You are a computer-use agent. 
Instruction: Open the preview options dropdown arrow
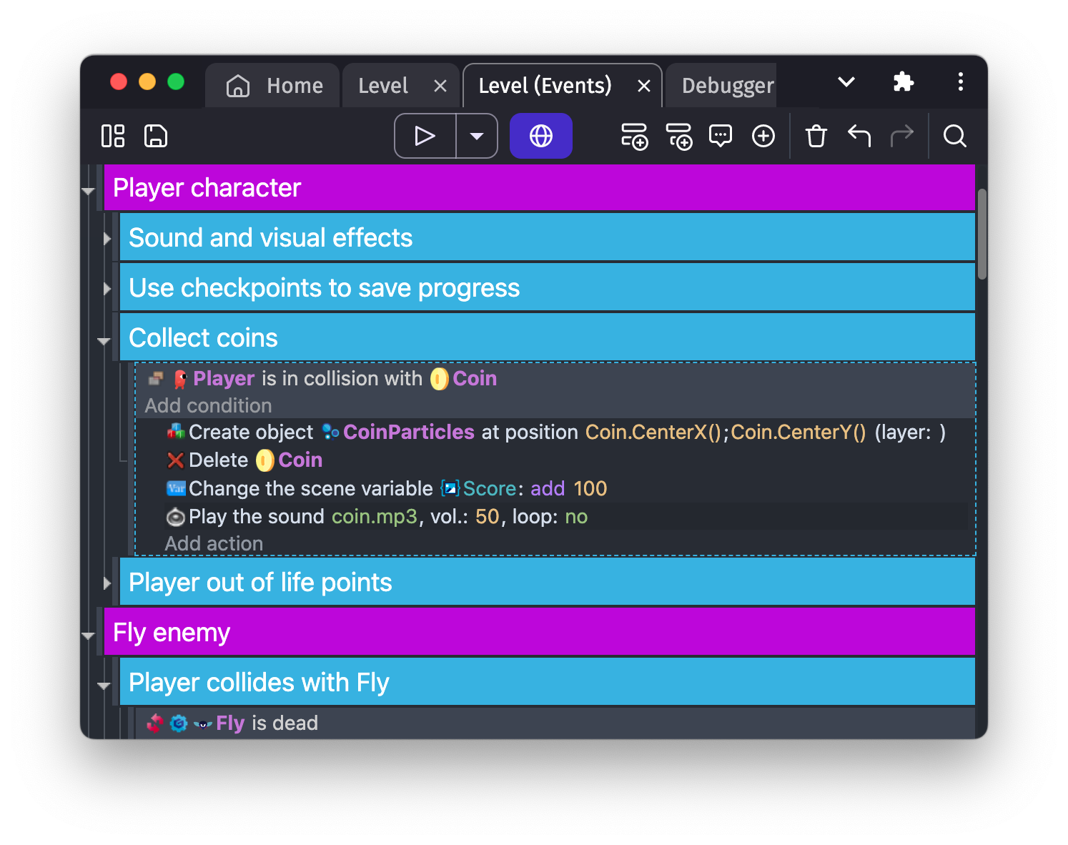coord(477,136)
